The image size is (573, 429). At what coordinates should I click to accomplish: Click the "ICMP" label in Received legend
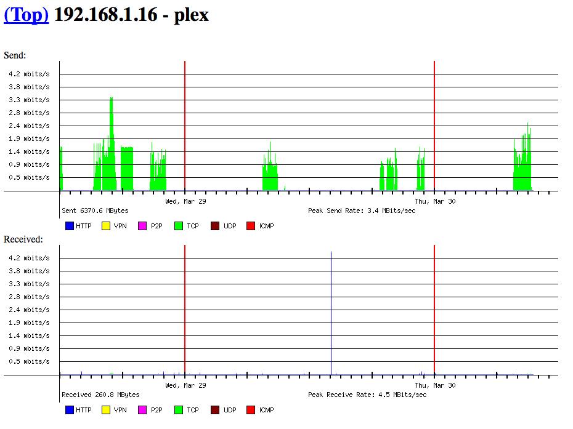pyautogui.click(x=267, y=410)
